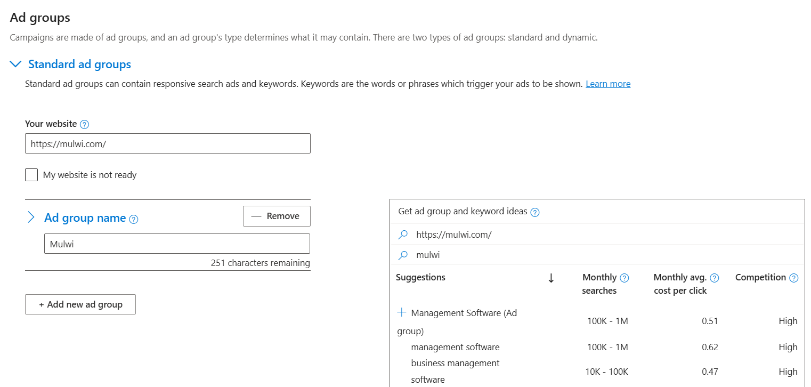
Task: Click the 0.62 cost per click value
Action: tap(710, 347)
